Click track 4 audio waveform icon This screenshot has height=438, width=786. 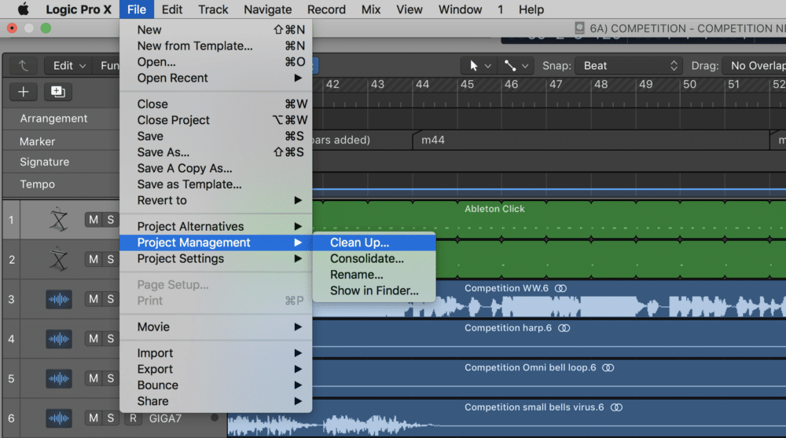click(59, 339)
